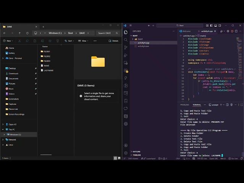The image size is (244, 183).
Task: Open the Search view in VS Code activity bar
Action: click(126, 40)
